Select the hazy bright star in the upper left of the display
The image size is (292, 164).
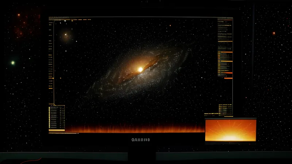point(66,35)
